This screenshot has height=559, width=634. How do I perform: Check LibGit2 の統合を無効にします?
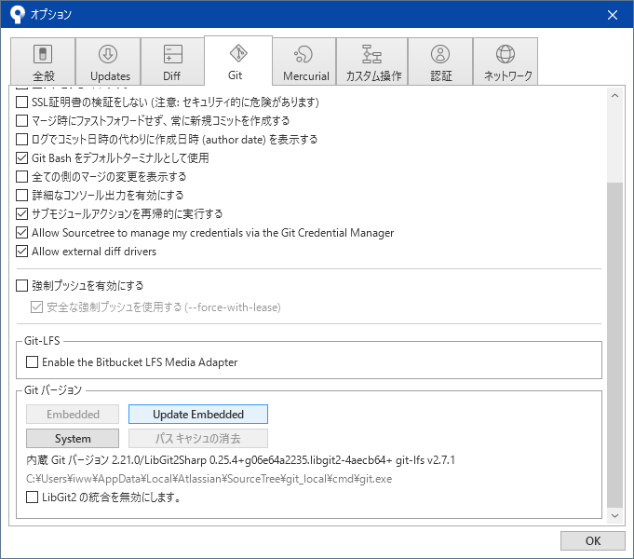click(32, 497)
